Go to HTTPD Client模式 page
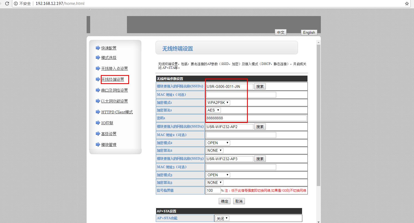This screenshot has width=414, height=223. (x=117, y=112)
